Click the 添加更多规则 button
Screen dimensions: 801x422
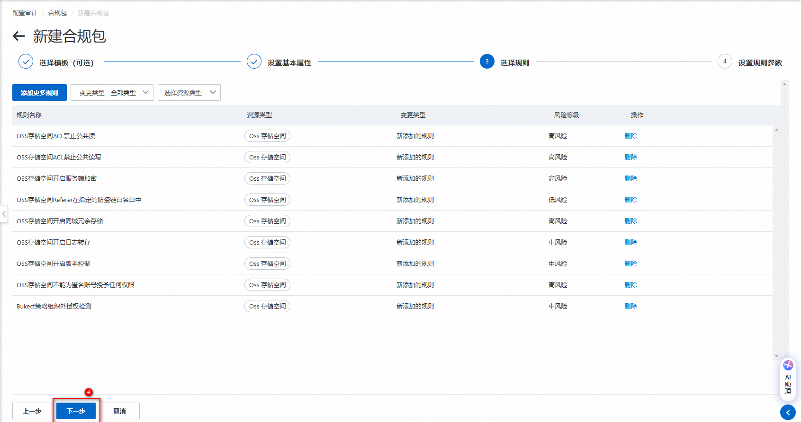(x=39, y=93)
